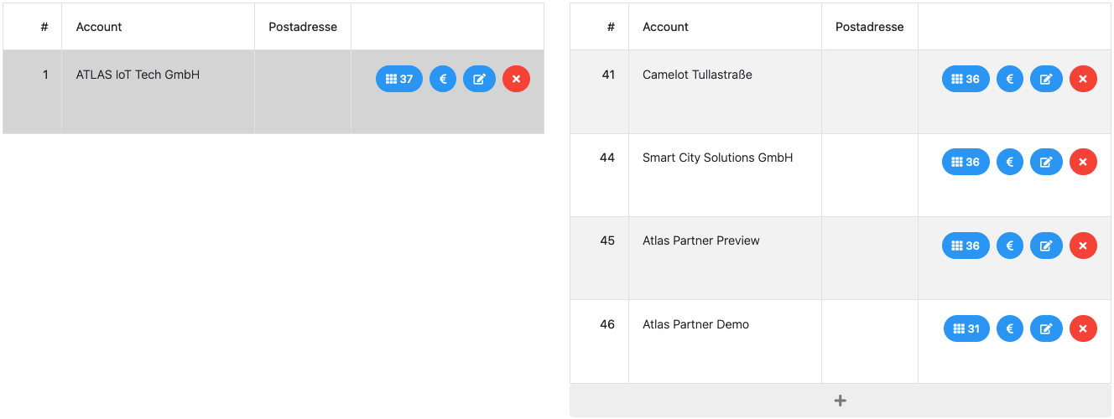Open the grid button for Atlas Partner Demo
1114x419 pixels.
(x=966, y=328)
